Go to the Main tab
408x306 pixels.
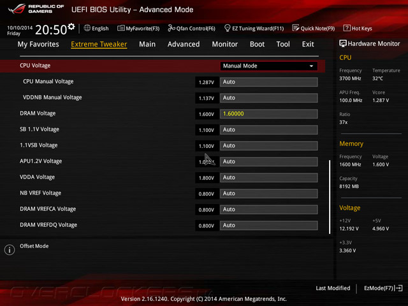click(147, 44)
